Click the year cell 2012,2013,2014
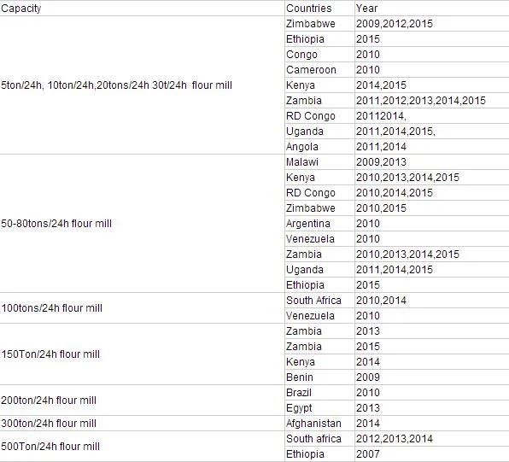509x462 pixels. coord(432,439)
